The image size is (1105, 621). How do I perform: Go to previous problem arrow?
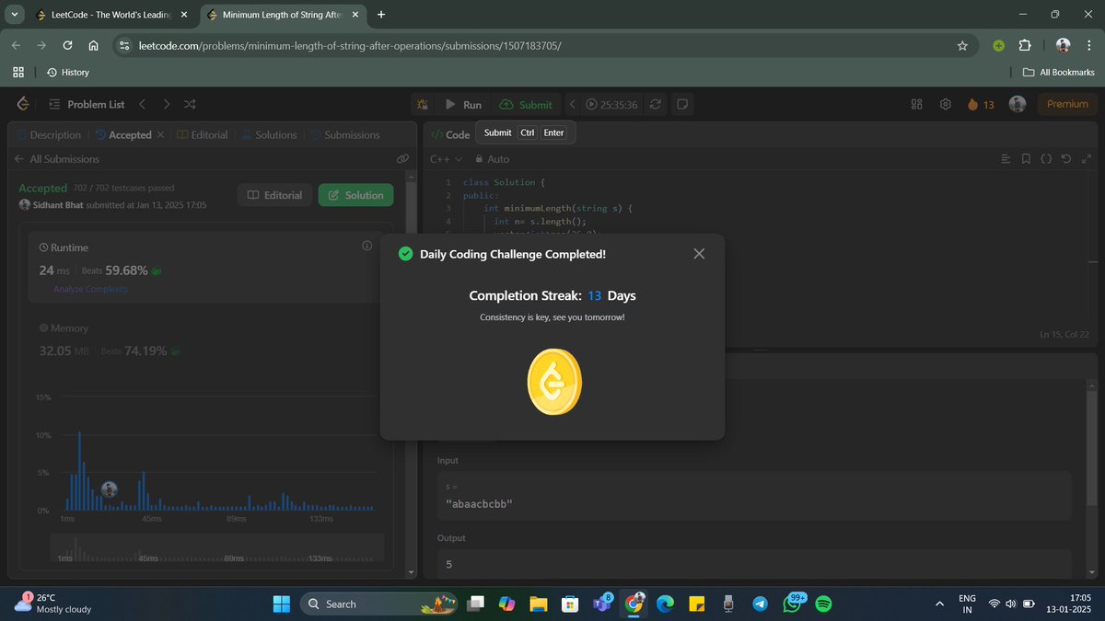143,104
